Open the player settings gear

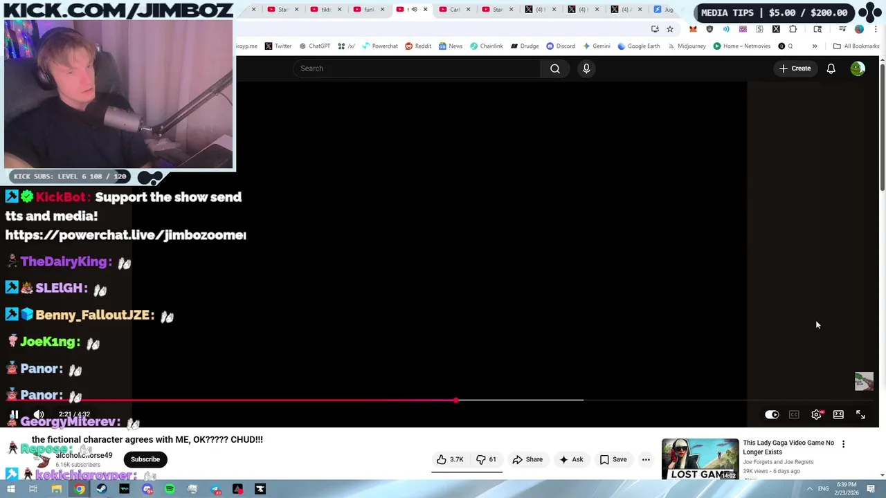pyautogui.click(x=817, y=414)
